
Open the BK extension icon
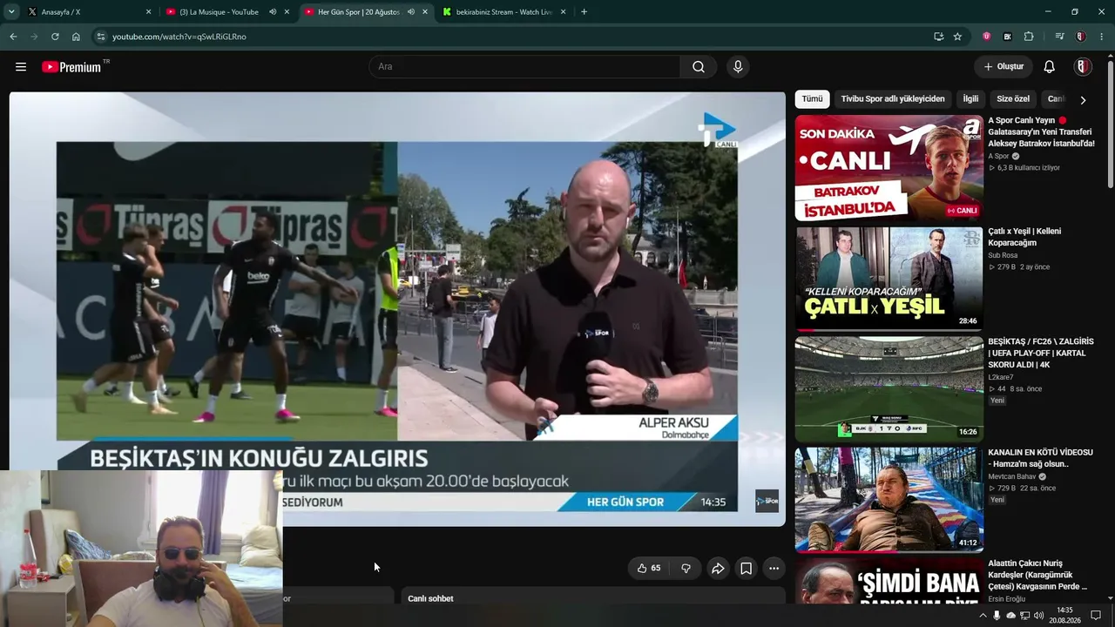pos(1008,37)
